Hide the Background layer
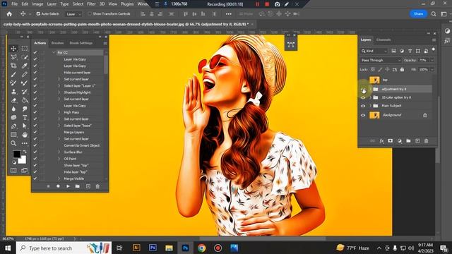 pyautogui.click(x=363, y=115)
